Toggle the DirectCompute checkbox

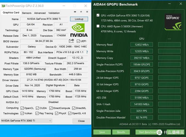click(x=51, y=108)
